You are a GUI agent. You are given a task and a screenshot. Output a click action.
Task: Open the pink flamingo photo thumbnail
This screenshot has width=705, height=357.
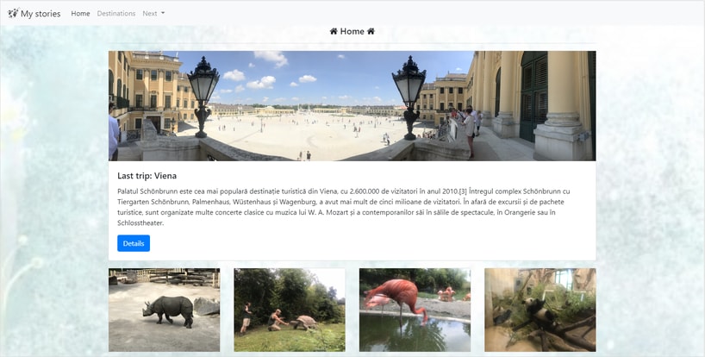pos(415,310)
